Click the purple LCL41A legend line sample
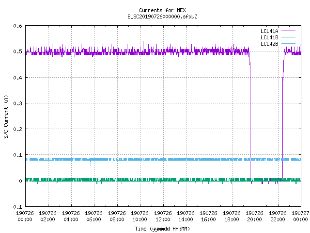This screenshot has height=233, width=310. 288,31
